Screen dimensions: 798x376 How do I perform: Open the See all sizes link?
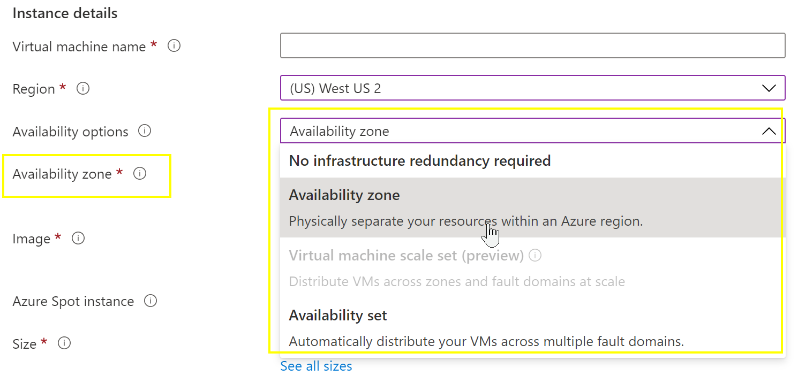[316, 366]
